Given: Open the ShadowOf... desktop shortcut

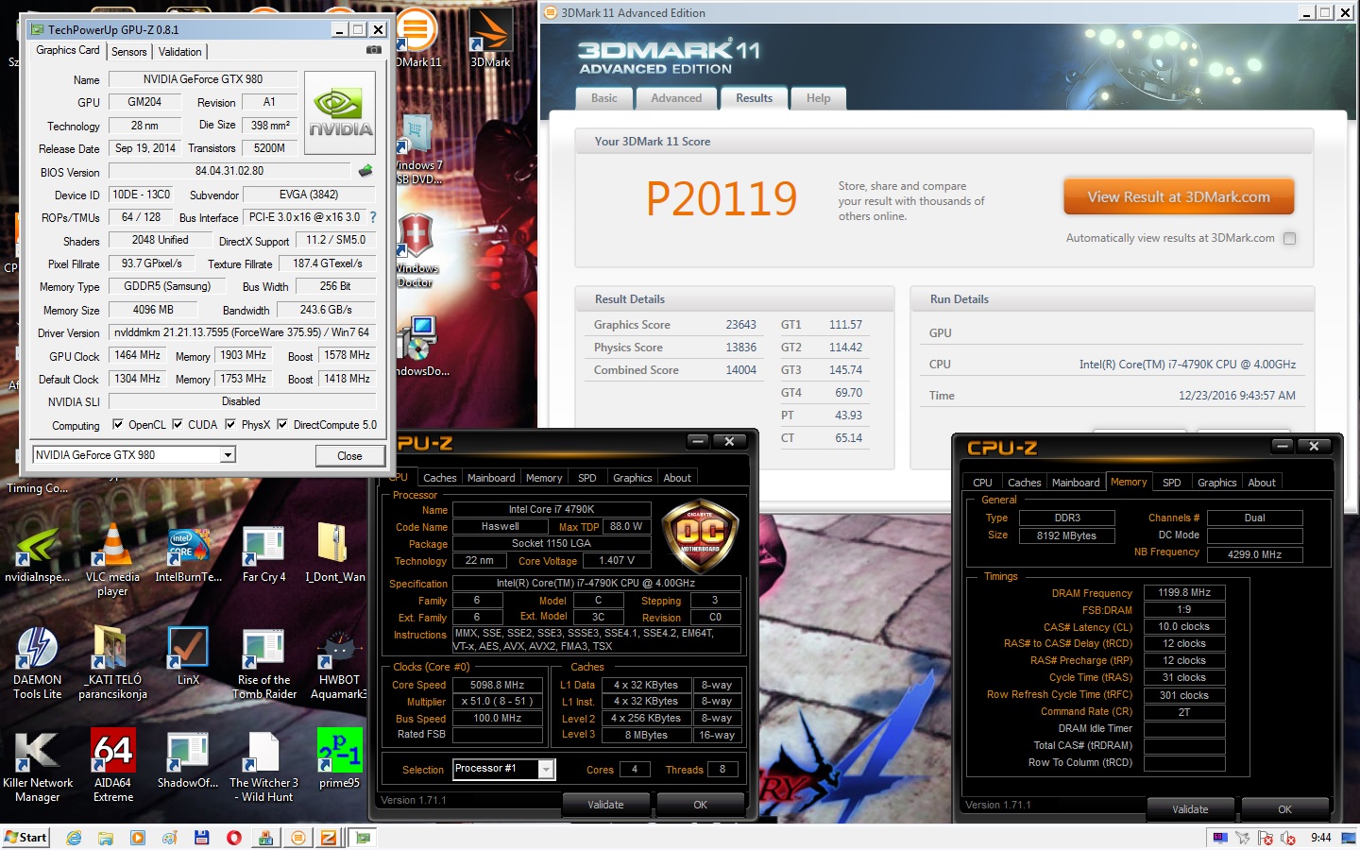Looking at the screenshot, I should click(188, 759).
